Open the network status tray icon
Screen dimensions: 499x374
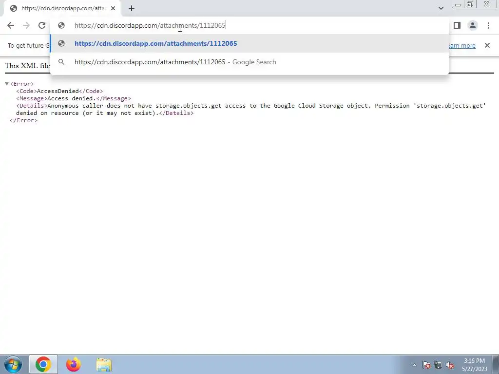point(438,365)
